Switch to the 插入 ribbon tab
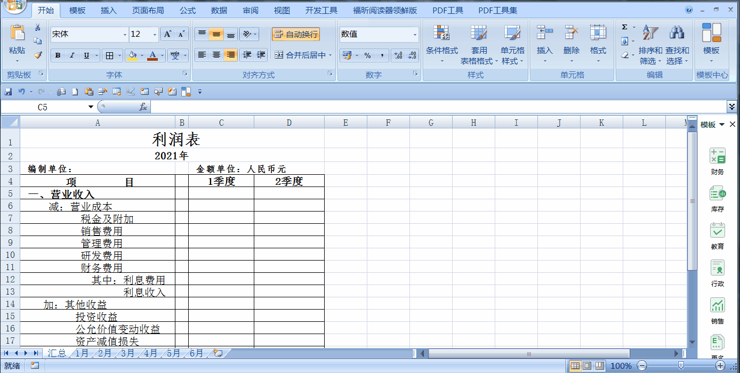 click(108, 10)
